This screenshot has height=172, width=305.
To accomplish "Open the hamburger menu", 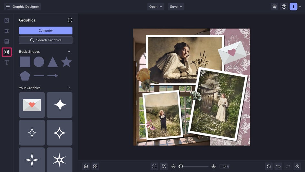I will click(x=8, y=6).
